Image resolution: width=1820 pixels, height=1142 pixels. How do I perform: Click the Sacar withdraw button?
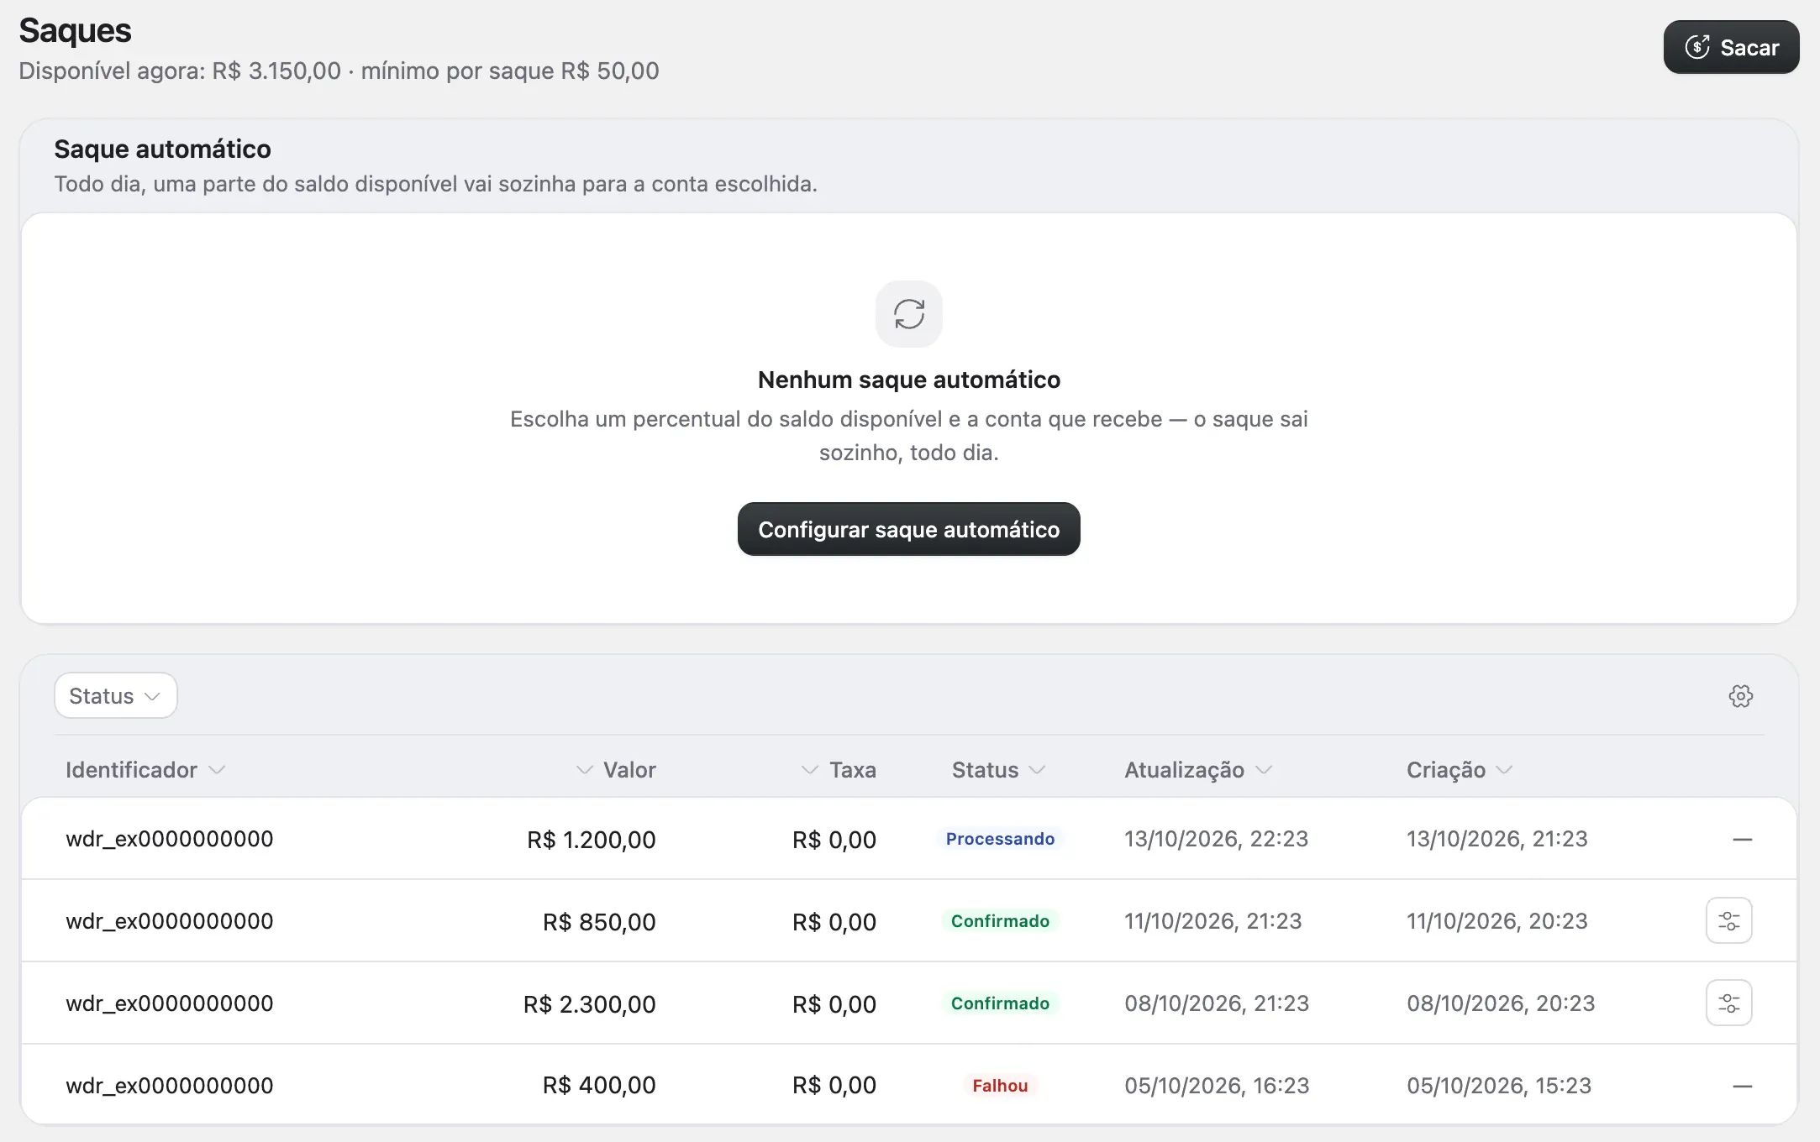[x=1731, y=47]
